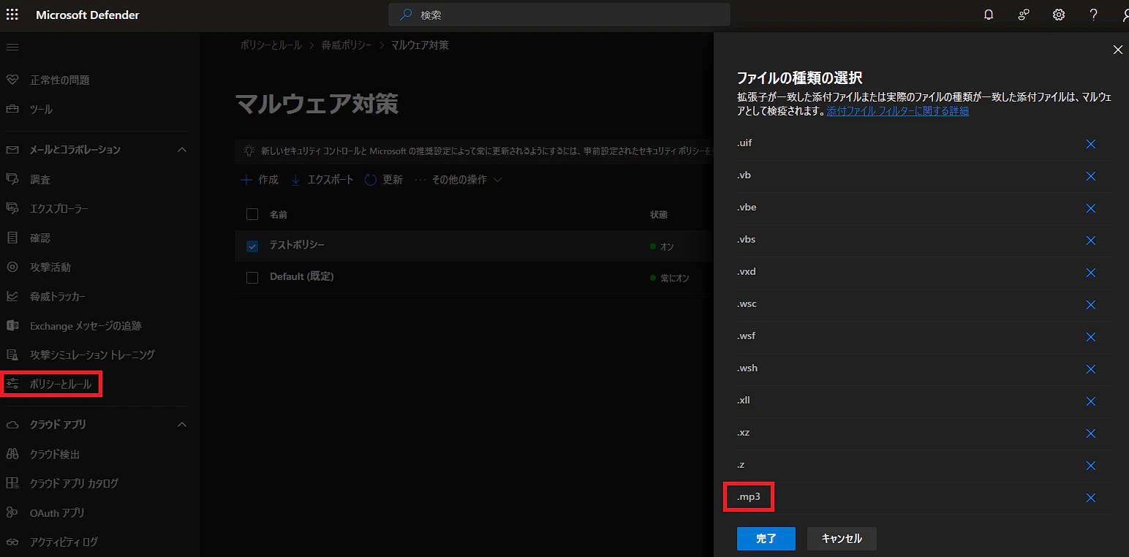This screenshot has width=1129, height=557.
Task: Remove the .z file type
Action: (x=1091, y=466)
